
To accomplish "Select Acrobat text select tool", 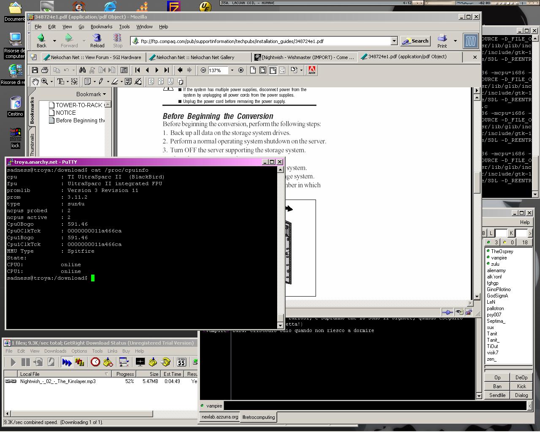I will [60, 81].
